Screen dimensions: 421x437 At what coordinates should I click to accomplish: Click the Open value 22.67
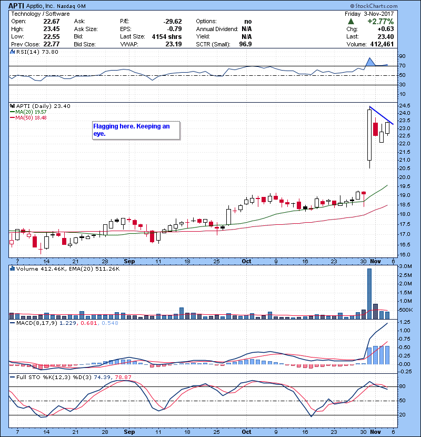52,22
